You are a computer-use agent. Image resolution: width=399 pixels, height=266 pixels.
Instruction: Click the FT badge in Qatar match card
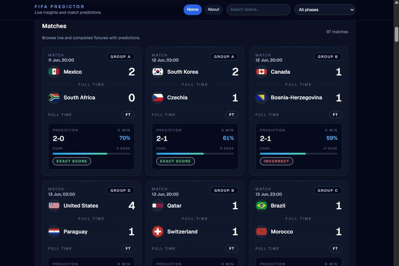coord(231,249)
